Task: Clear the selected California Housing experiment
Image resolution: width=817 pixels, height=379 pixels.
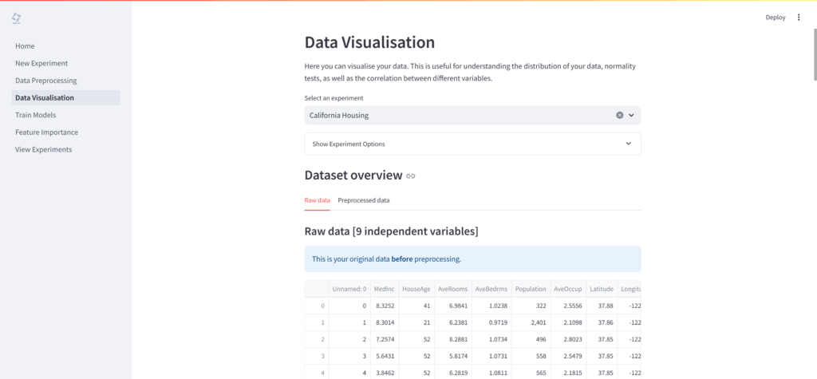Action: click(619, 115)
